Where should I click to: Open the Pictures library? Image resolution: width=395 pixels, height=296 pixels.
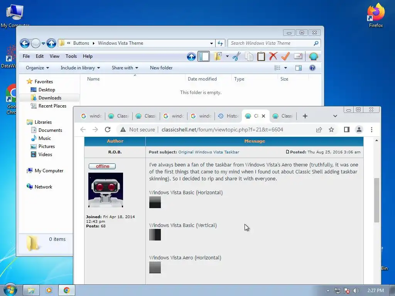coord(46,146)
